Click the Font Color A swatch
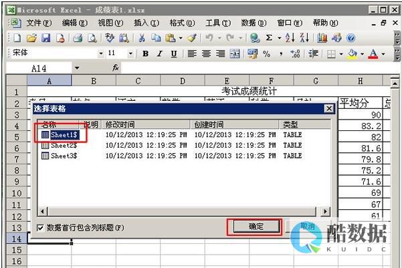The width and height of the screenshot is (402, 268). (373, 54)
